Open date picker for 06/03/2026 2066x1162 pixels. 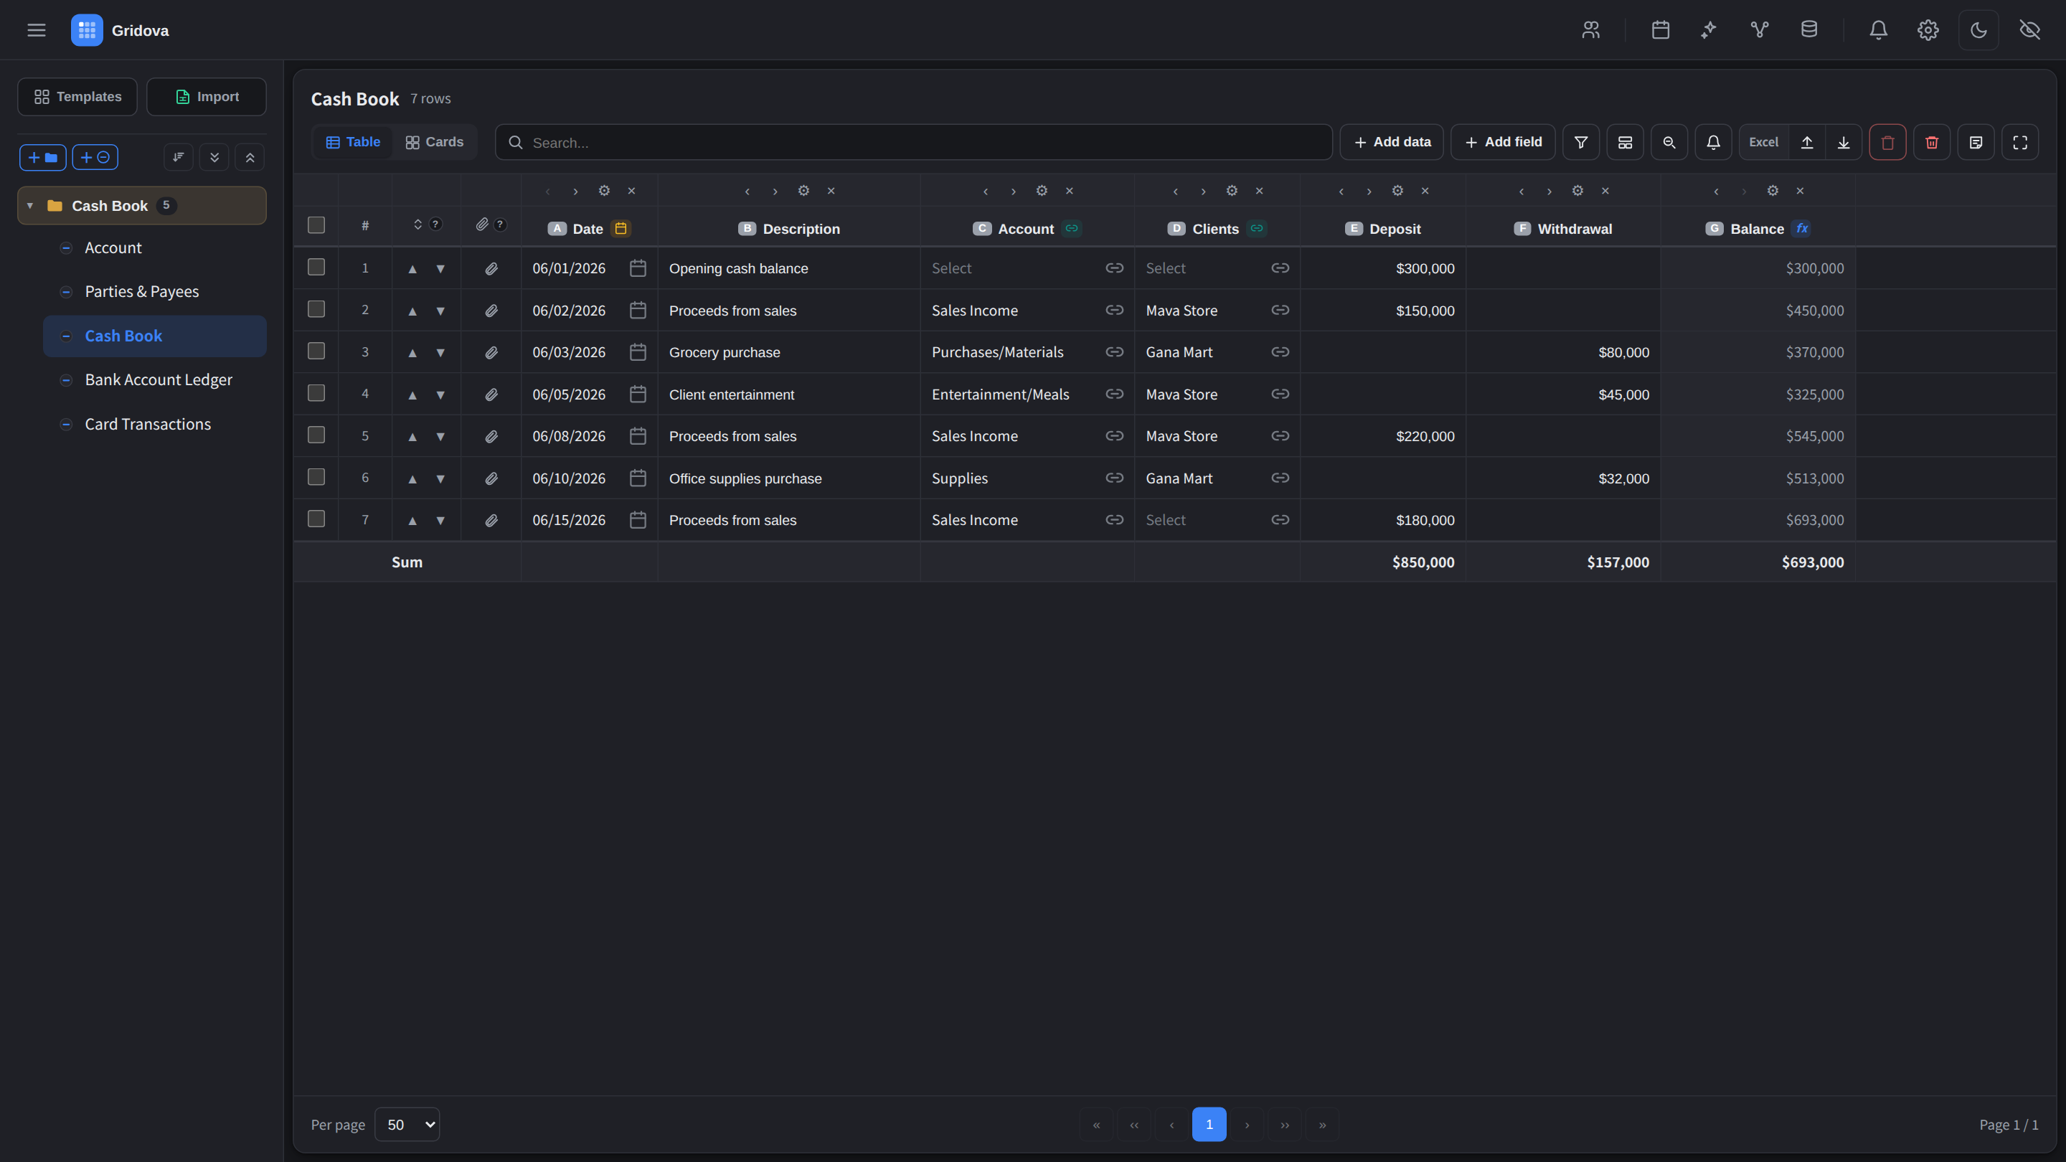click(x=638, y=352)
